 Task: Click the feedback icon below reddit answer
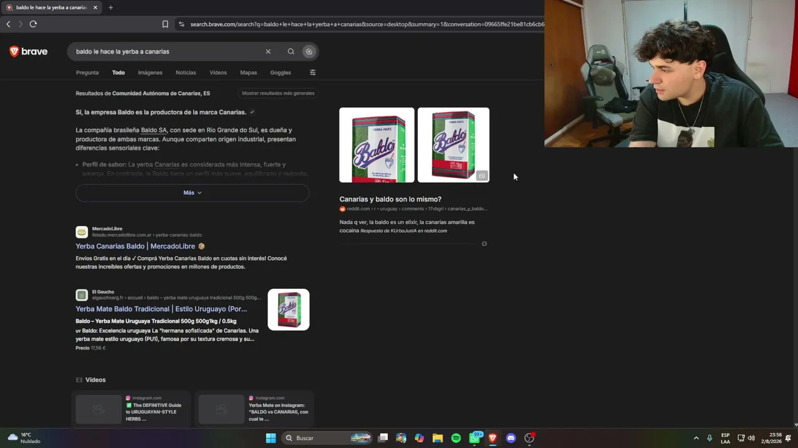[484, 244]
